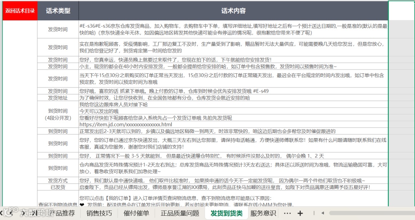Image resolution: width=415 pixels, height=220 pixels.
Task: Select the cell starting 您好哦，喜欢的话
Action: (x=234, y=91)
